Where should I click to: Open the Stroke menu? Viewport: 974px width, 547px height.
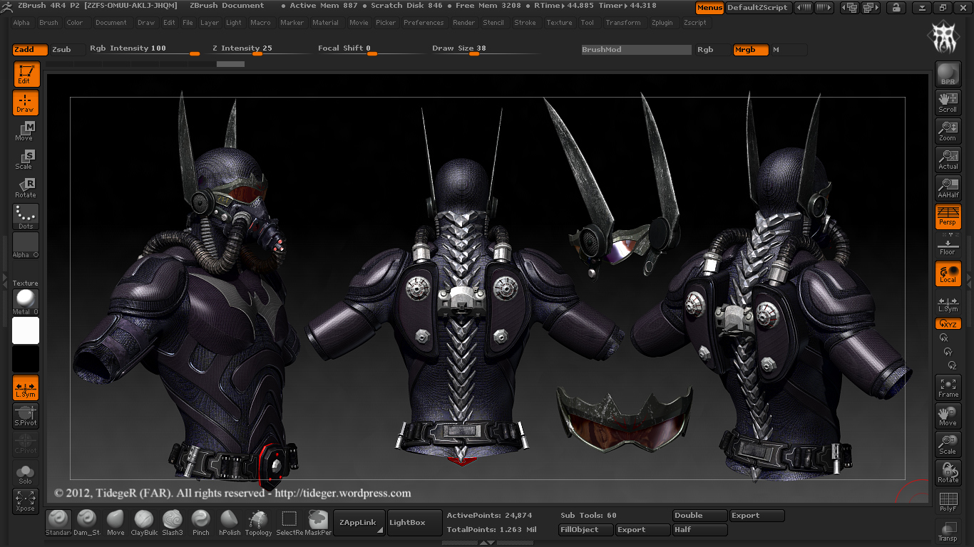click(525, 23)
